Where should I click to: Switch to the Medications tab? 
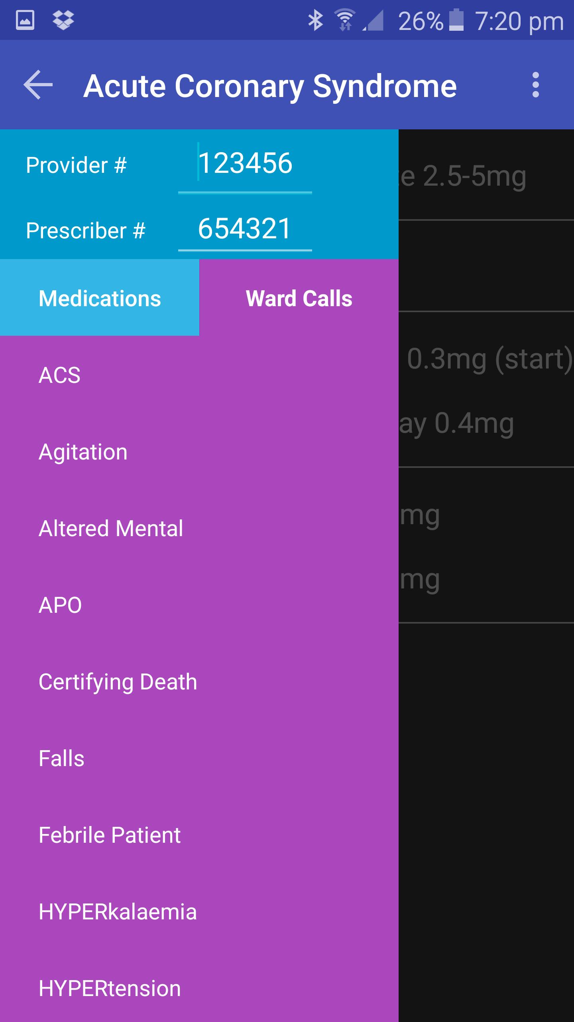[x=100, y=298]
